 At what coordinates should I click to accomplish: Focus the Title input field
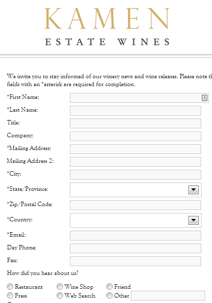coord(135,123)
